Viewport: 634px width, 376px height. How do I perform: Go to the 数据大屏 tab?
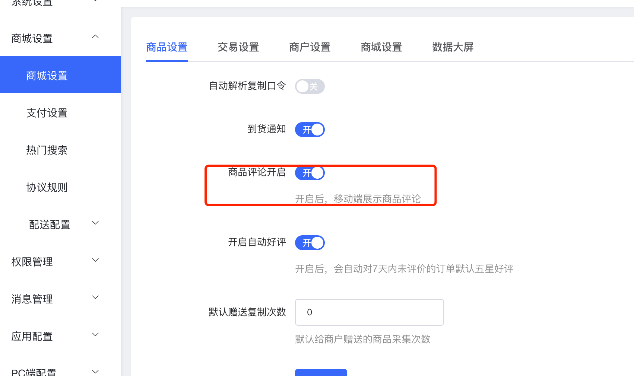point(453,47)
